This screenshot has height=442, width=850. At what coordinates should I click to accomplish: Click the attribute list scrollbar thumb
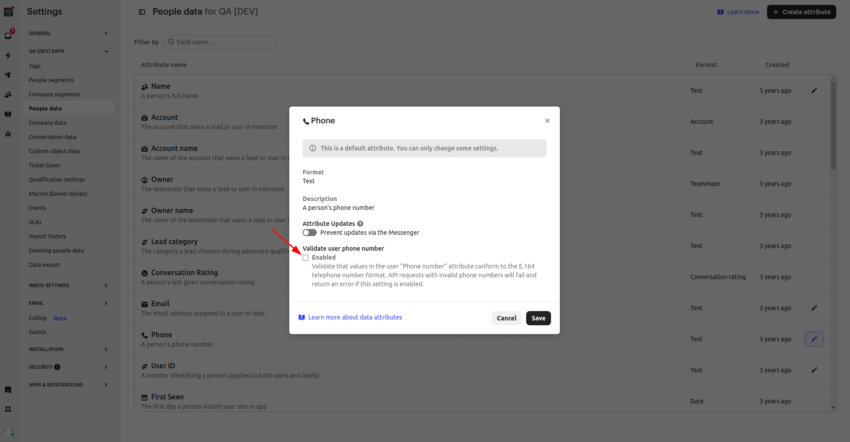click(833, 125)
